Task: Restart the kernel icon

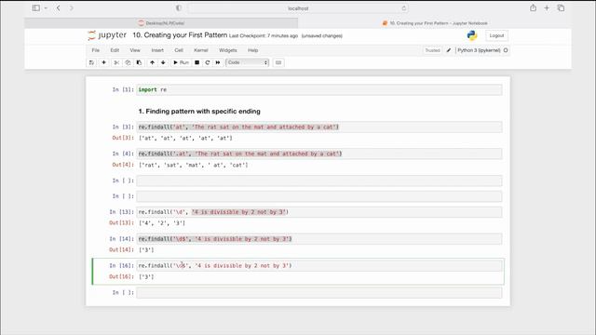Action: 207,62
